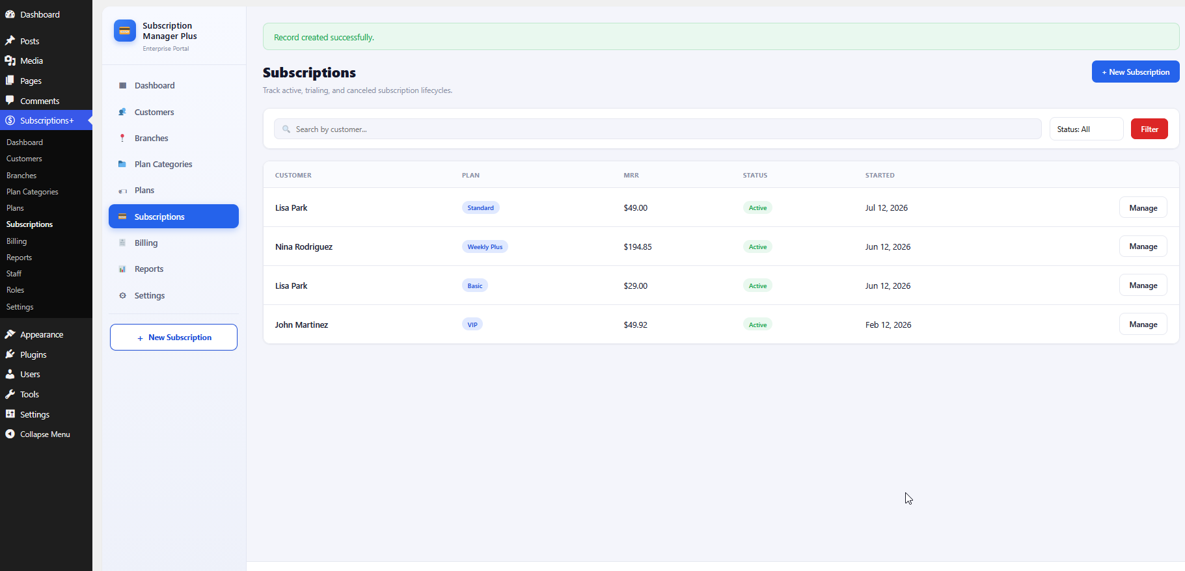
Task: Click the Feb 12, 2026 start date
Action: click(x=888, y=325)
